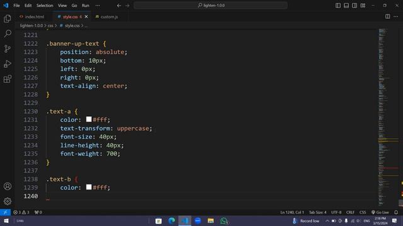The image size is (403, 226).
Task: Open File Explorer from the taskbar
Action: (x=210, y=220)
